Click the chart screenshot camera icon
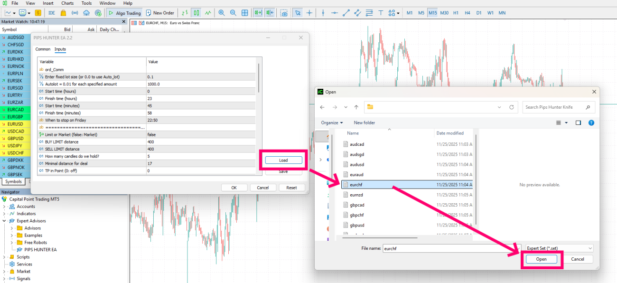 pyautogui.click(x=284, y=13)
